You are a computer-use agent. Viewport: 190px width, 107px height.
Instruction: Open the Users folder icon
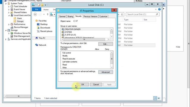15,18
